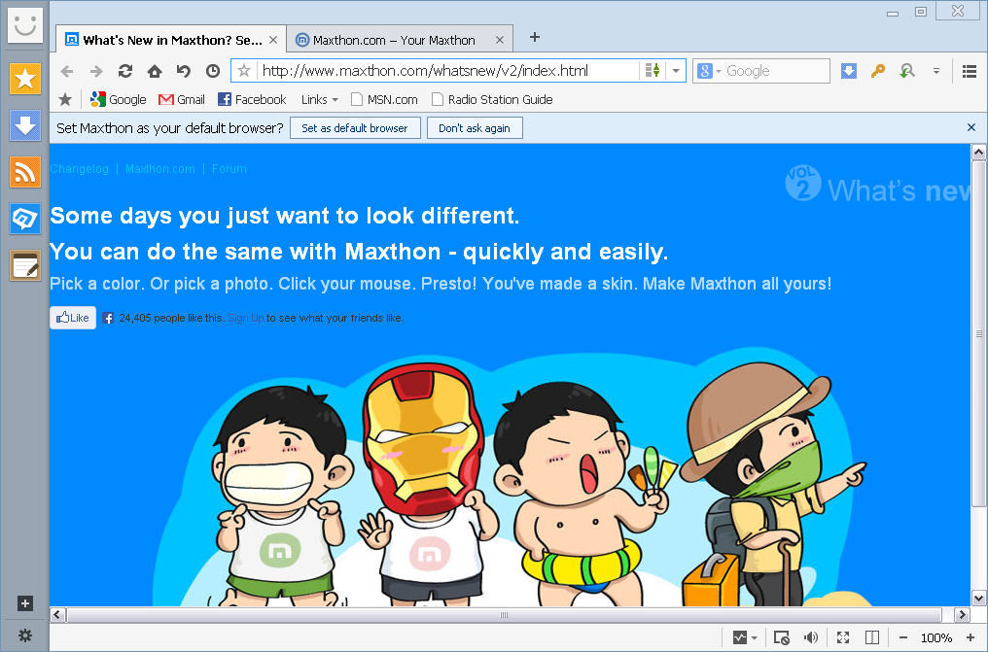Open the notes tool in the sidebar
This screenshot has height=652, width=988.
[x=24, y=264]
